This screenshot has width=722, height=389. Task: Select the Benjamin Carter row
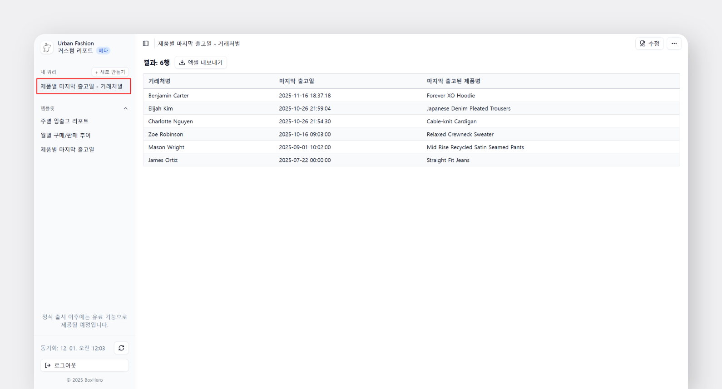pos(168,96)
